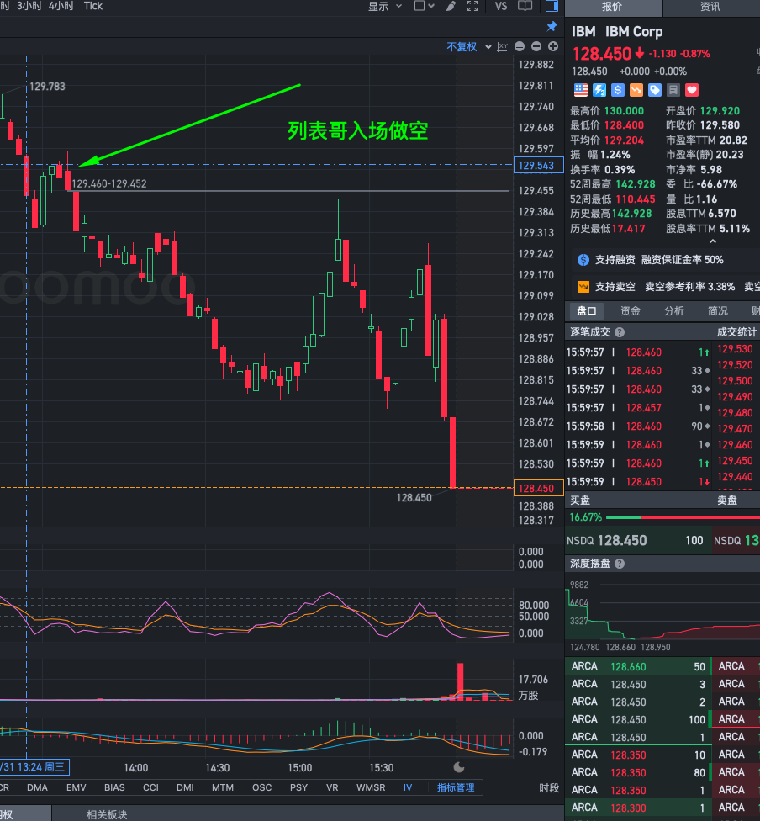The height and width of the screenshot is (821, 760).
Task: Select the 3小时 timeframe
Action: pyautogui.click(x=29, y=6)
